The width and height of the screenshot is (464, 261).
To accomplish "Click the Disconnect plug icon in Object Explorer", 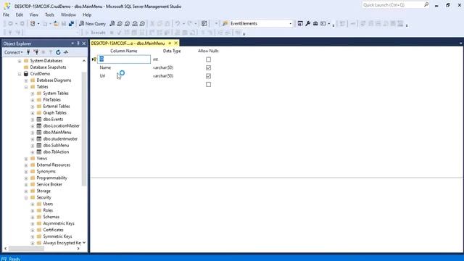I will click(36, 52).
